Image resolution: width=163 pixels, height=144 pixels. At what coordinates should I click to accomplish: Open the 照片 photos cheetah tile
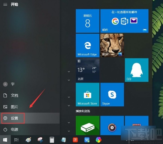point(112,45)
